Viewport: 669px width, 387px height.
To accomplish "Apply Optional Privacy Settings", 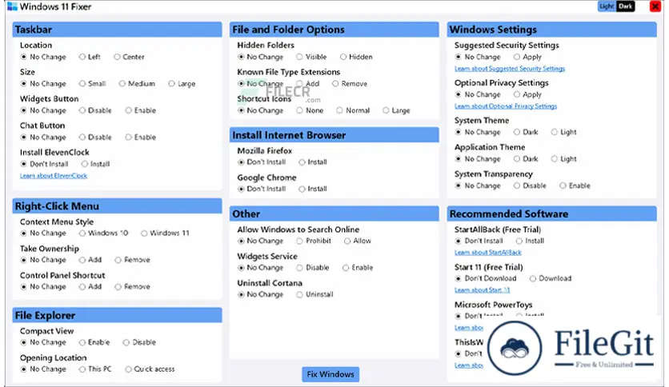I will coord(527,94).
